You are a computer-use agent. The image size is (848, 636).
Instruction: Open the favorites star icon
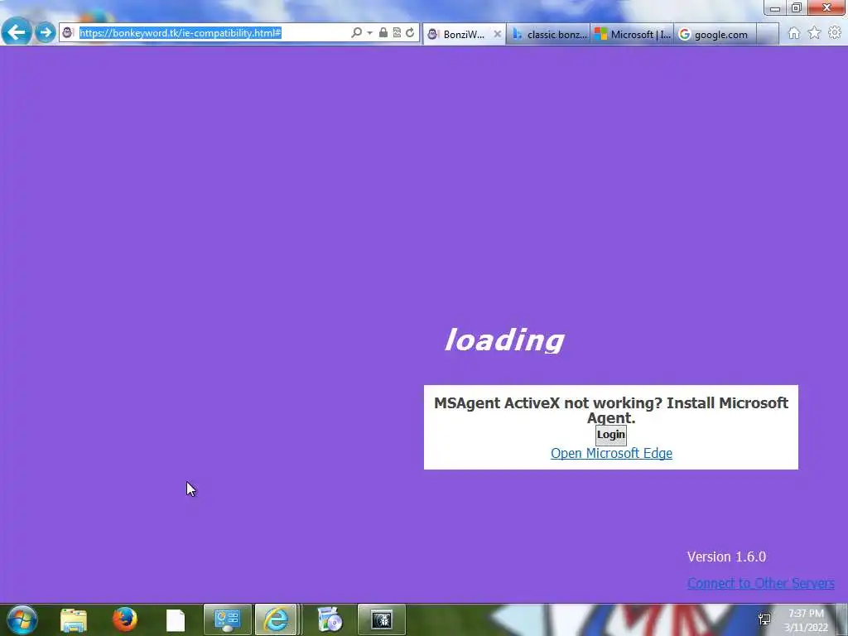pos(814,33)
